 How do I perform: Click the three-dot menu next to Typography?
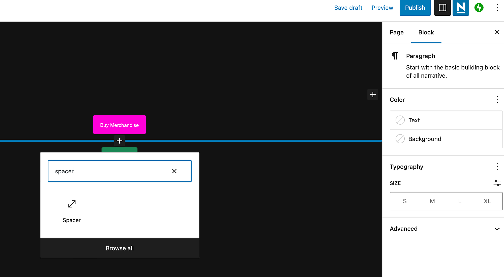pos(496,167)
